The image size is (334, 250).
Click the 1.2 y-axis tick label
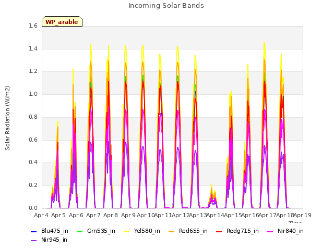point(33,71)
